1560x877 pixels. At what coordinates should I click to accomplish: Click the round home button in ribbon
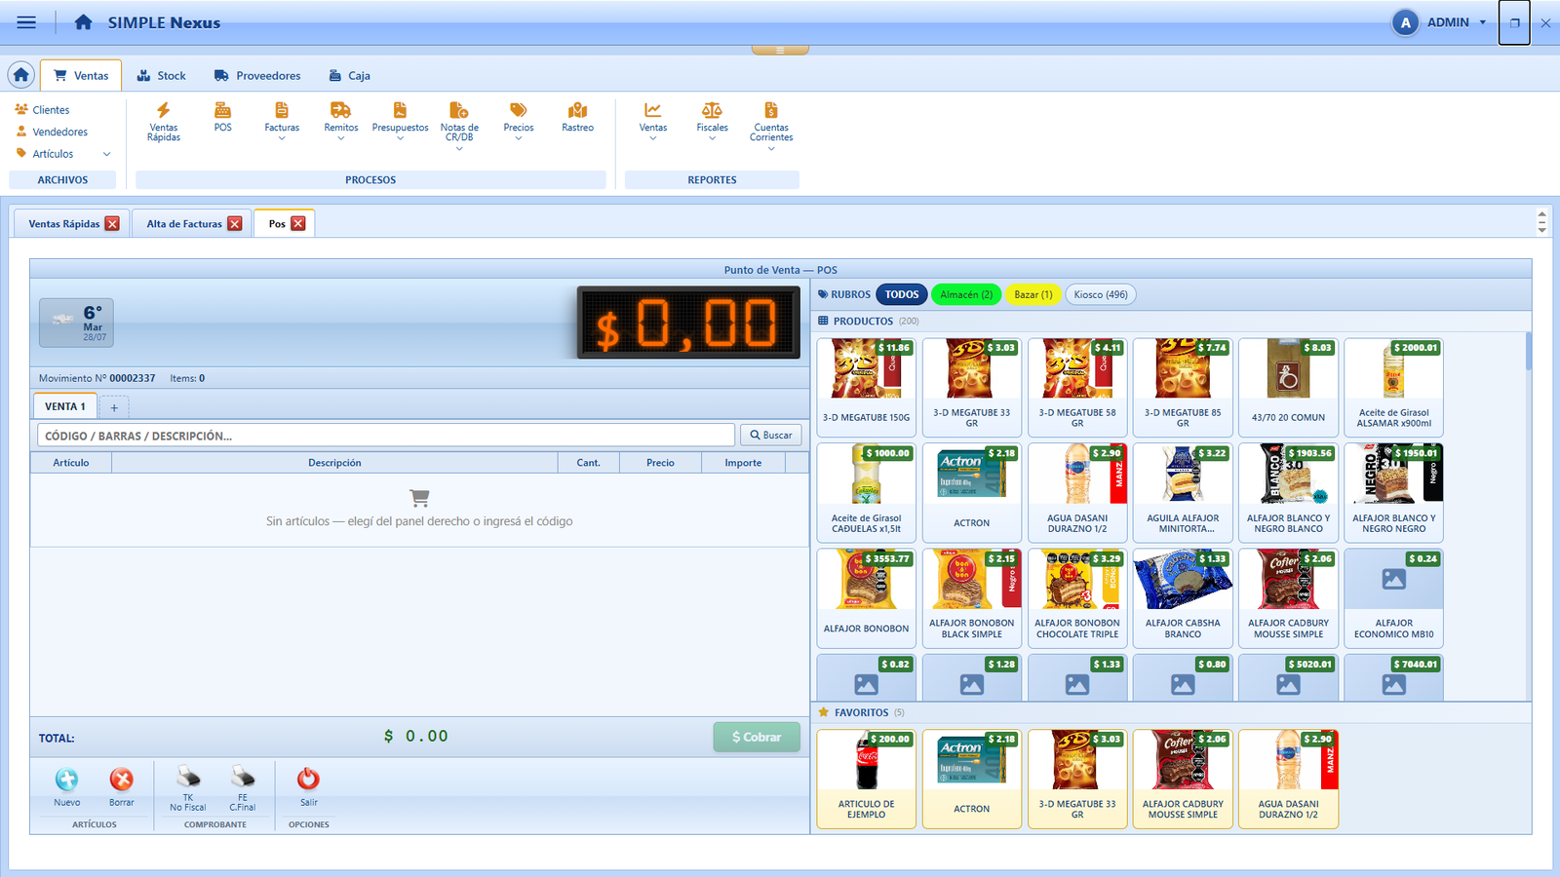coord(21,75)
